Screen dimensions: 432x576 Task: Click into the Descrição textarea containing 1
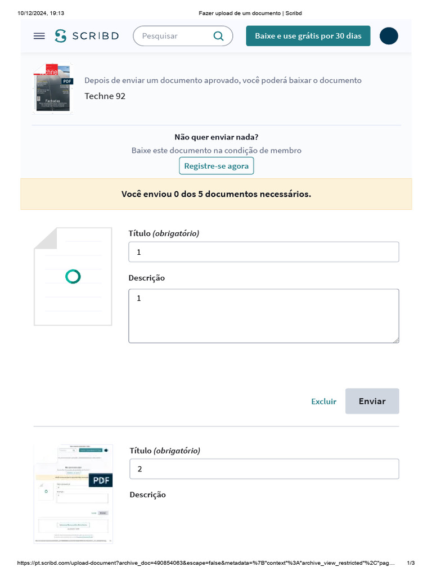tap(263, 316)
